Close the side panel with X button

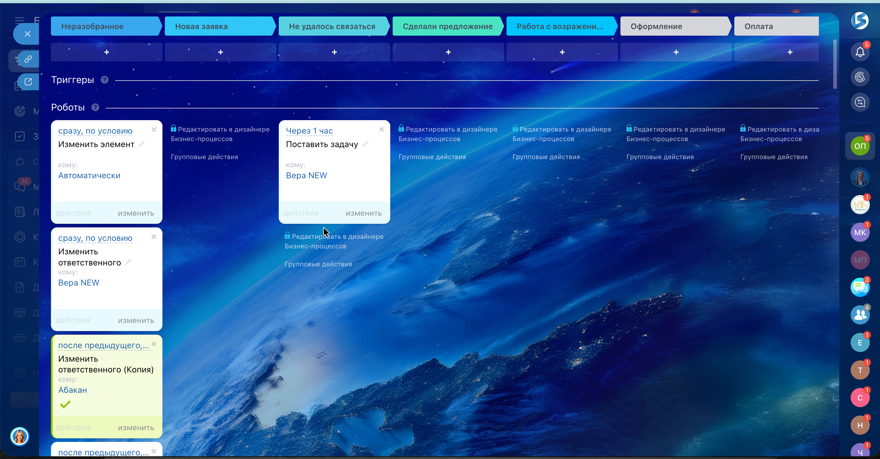(x=27, y=34)
